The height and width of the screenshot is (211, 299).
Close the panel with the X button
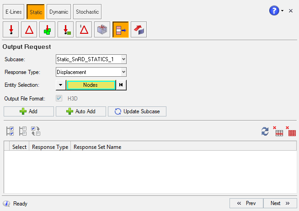(x=291, y=11)
